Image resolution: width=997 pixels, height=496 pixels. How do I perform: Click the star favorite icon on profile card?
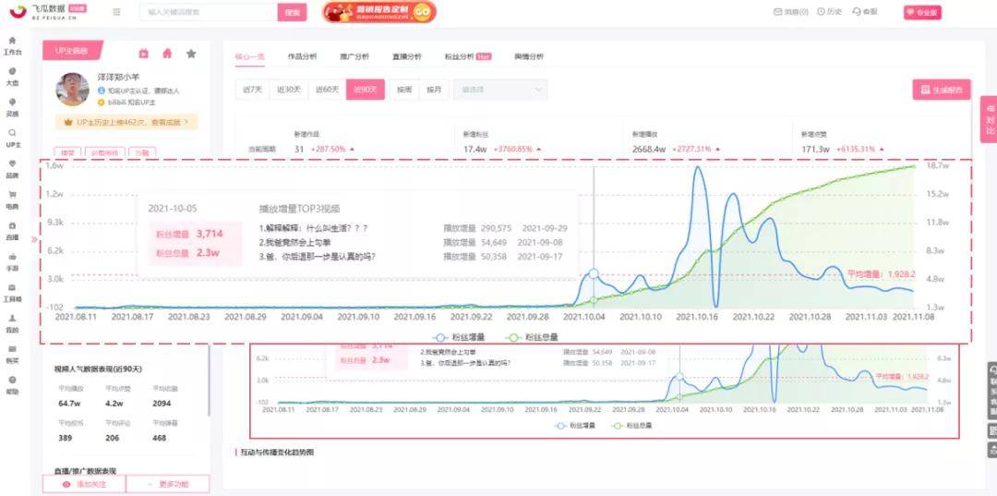[x=191, y=54]
